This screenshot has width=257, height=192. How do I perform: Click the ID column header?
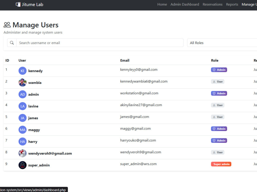(7, 60)
